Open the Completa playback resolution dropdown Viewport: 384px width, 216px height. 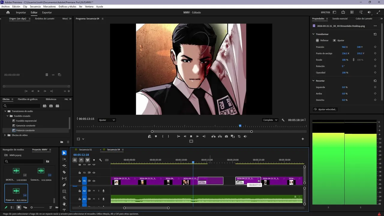[x=270, y=120]
